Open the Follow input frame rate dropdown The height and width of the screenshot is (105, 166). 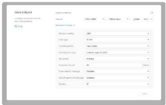click(118, 19)
